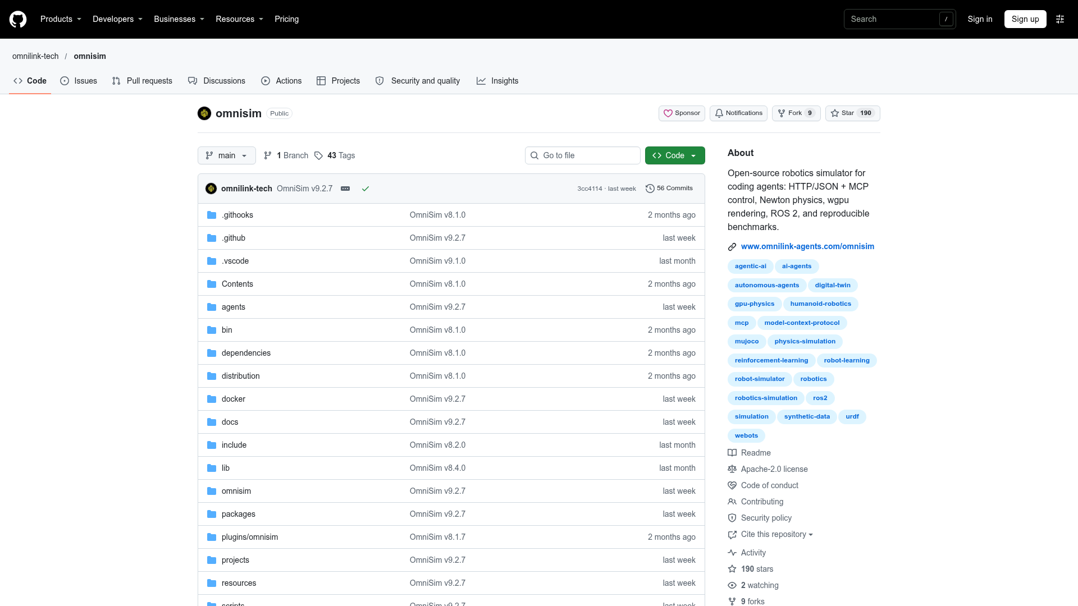This screenshot has height=606, width=1078.
Task: Expand the Resources menu
Action: point(239,19)
